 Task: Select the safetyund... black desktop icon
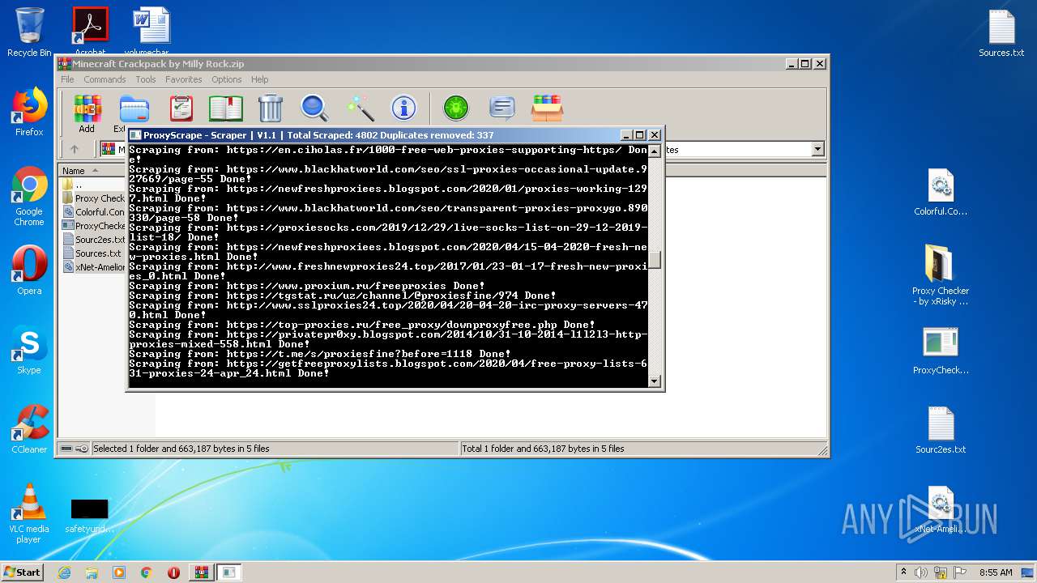coord(89,515)
